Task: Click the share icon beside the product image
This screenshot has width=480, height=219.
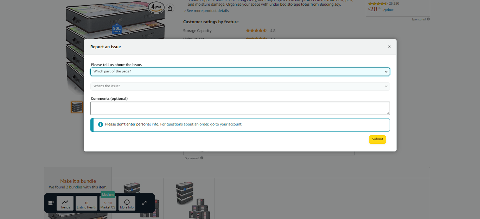Action: tap(170, 8)
